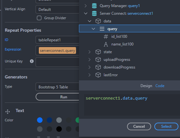Click the Unique Key info icon
The image size is (180, 138).
coord(32,61)
